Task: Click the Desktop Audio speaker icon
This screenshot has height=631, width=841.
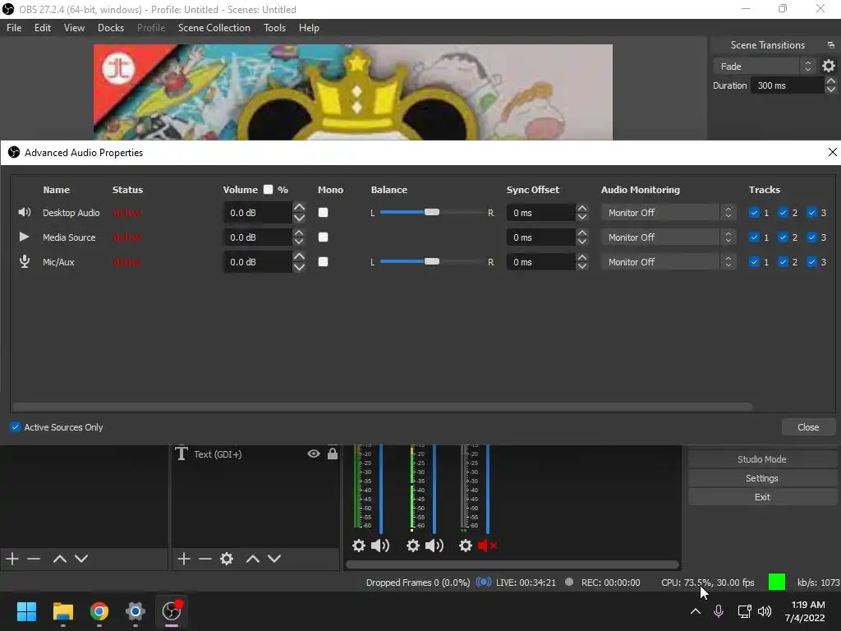Action: [x=24, y=213]
